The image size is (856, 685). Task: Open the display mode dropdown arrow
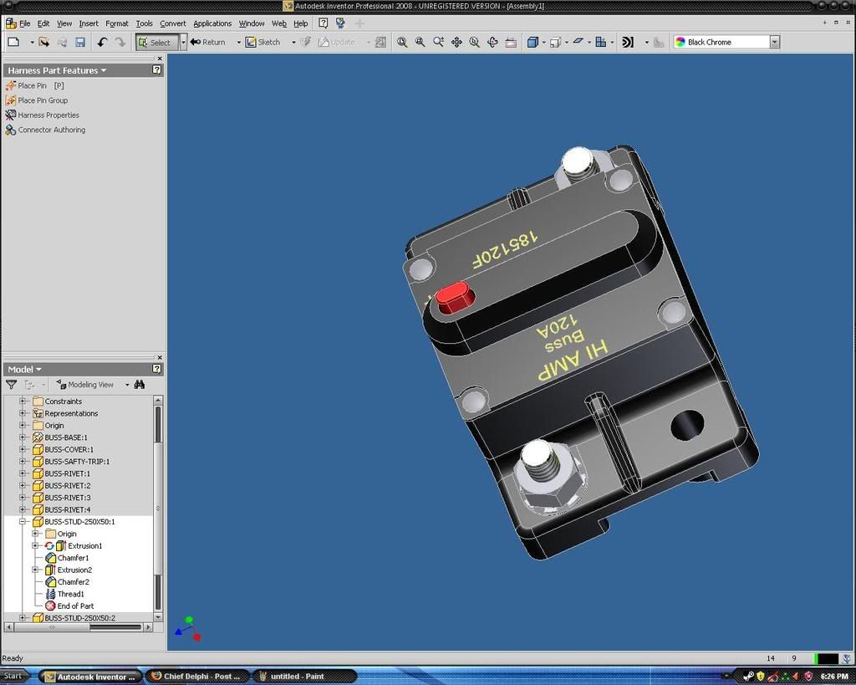544,42
